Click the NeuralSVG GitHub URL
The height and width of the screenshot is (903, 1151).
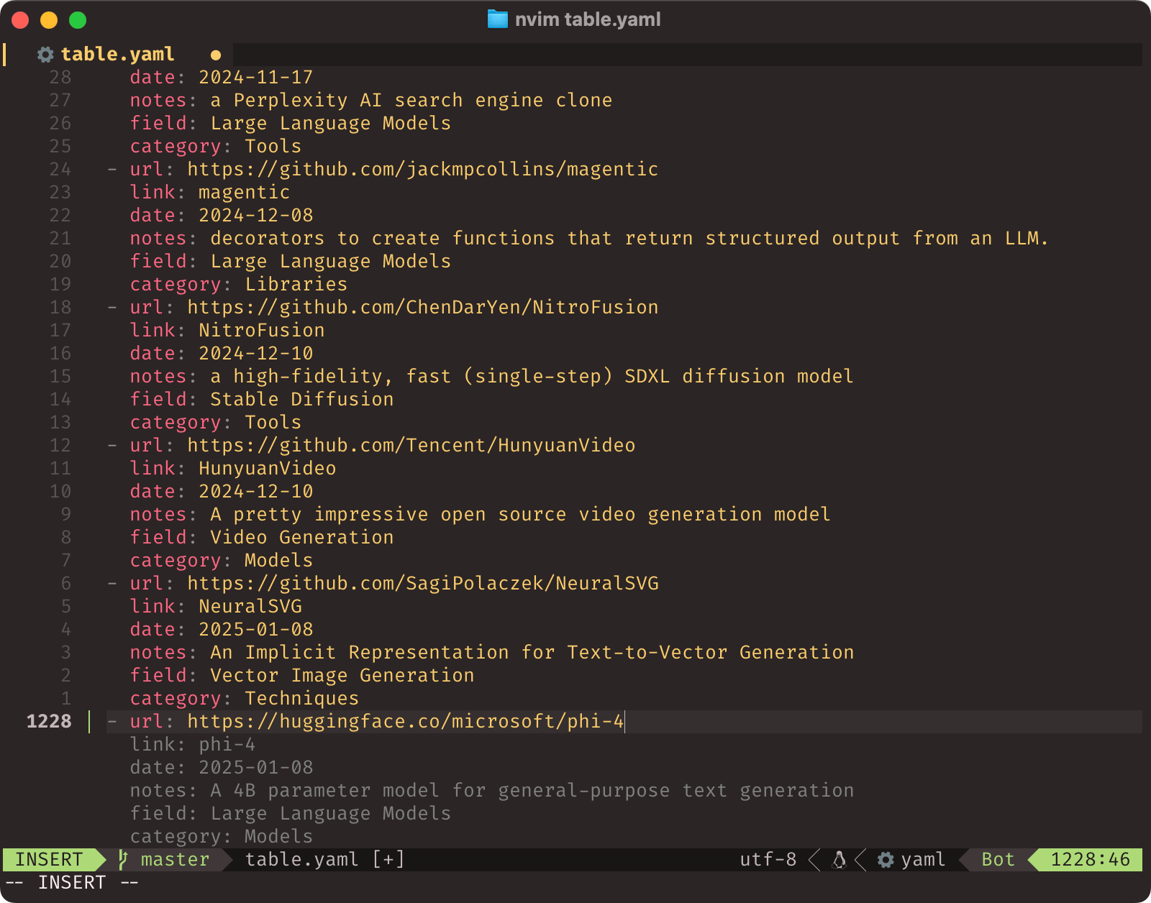pos(422,583)
